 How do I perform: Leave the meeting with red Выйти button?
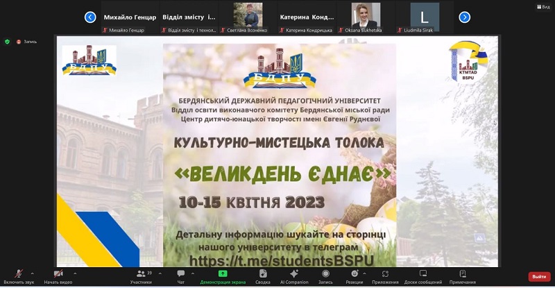539,277
